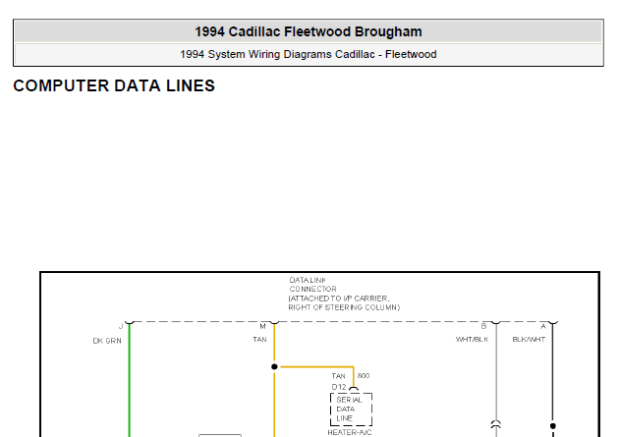Click the 'HEATER-A/C' label

[x=350, y=433]
